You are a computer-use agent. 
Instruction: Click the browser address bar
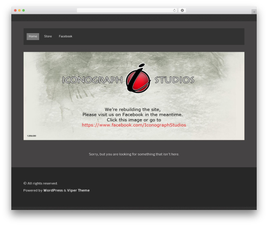pos(127,10)
